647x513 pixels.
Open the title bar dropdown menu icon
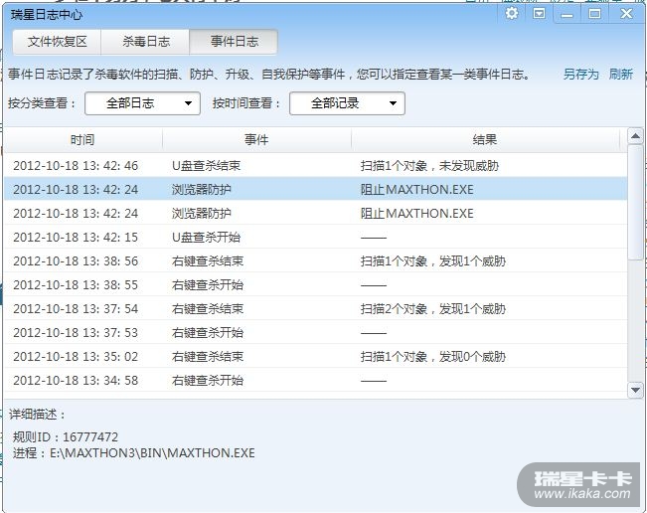(x=539, y=14)
